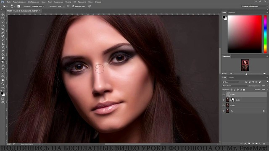Viewport: 269px width, 151px height.
Task: Hide layer Слой 2 with eye icon
Action: pyautogui.click(x=223, y=100)
